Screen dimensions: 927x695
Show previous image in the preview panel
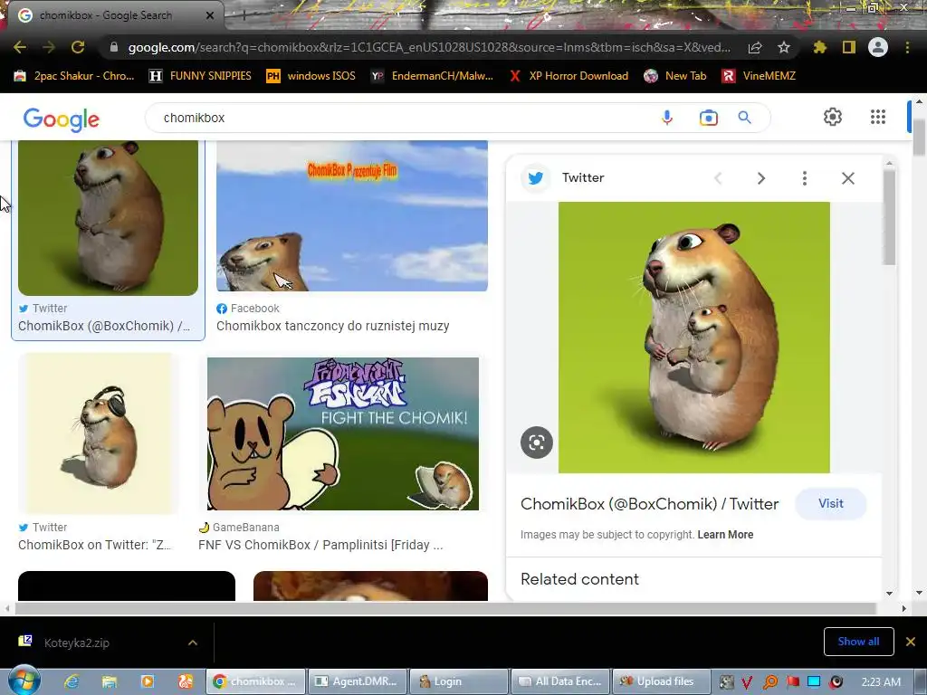point(718,178)
